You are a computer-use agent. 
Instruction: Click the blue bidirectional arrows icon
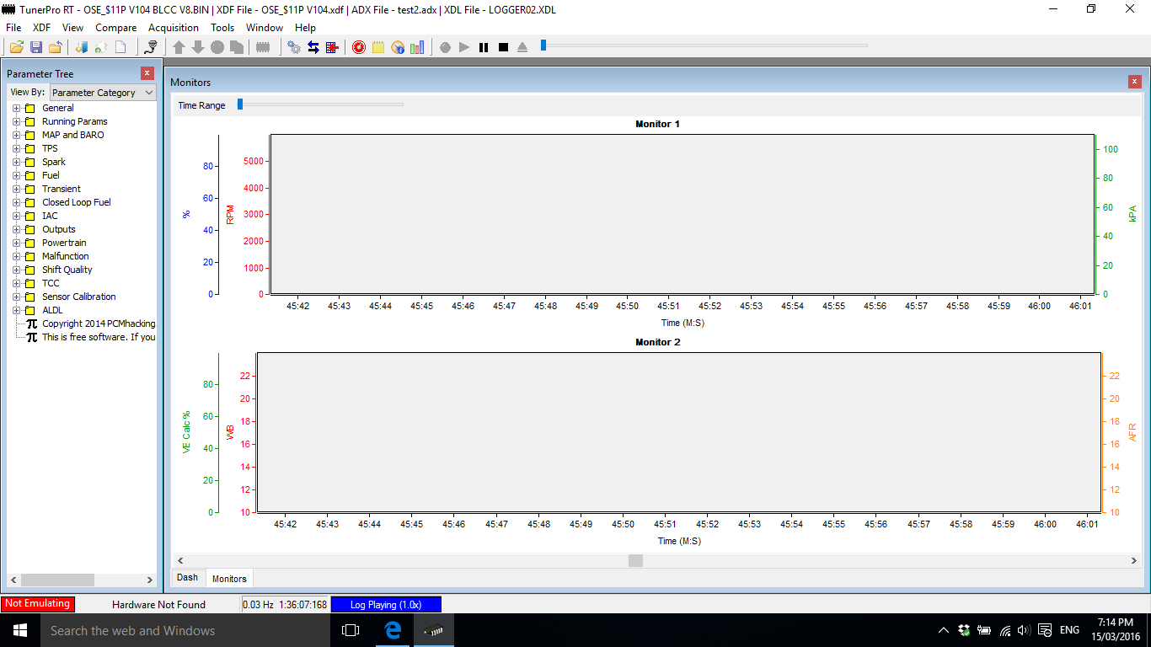tap(313, 47)
